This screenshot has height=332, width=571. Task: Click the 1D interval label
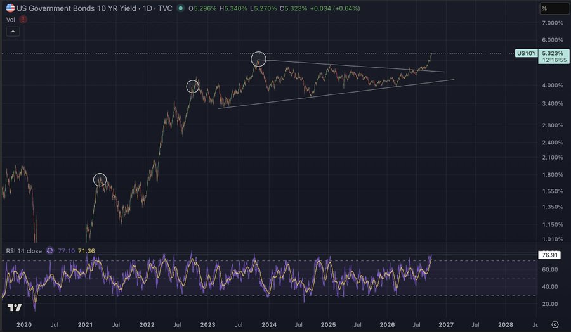pos(147,8)
